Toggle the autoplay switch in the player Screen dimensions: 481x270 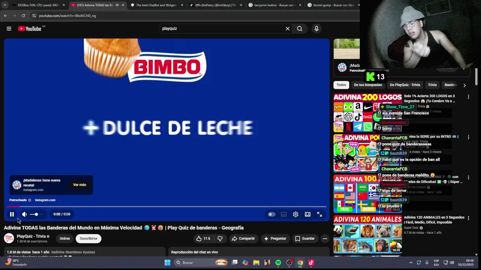pos(272,214)
